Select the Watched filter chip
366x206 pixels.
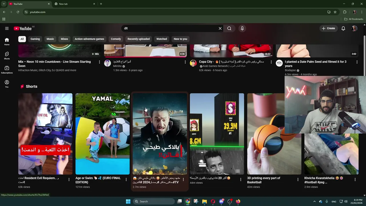point(162,39)
